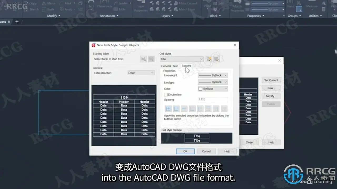Expand the Properties ribbon panel

point(256,16)
